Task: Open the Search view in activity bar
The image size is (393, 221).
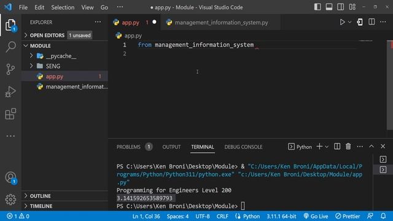Action: tap(10, 47)
